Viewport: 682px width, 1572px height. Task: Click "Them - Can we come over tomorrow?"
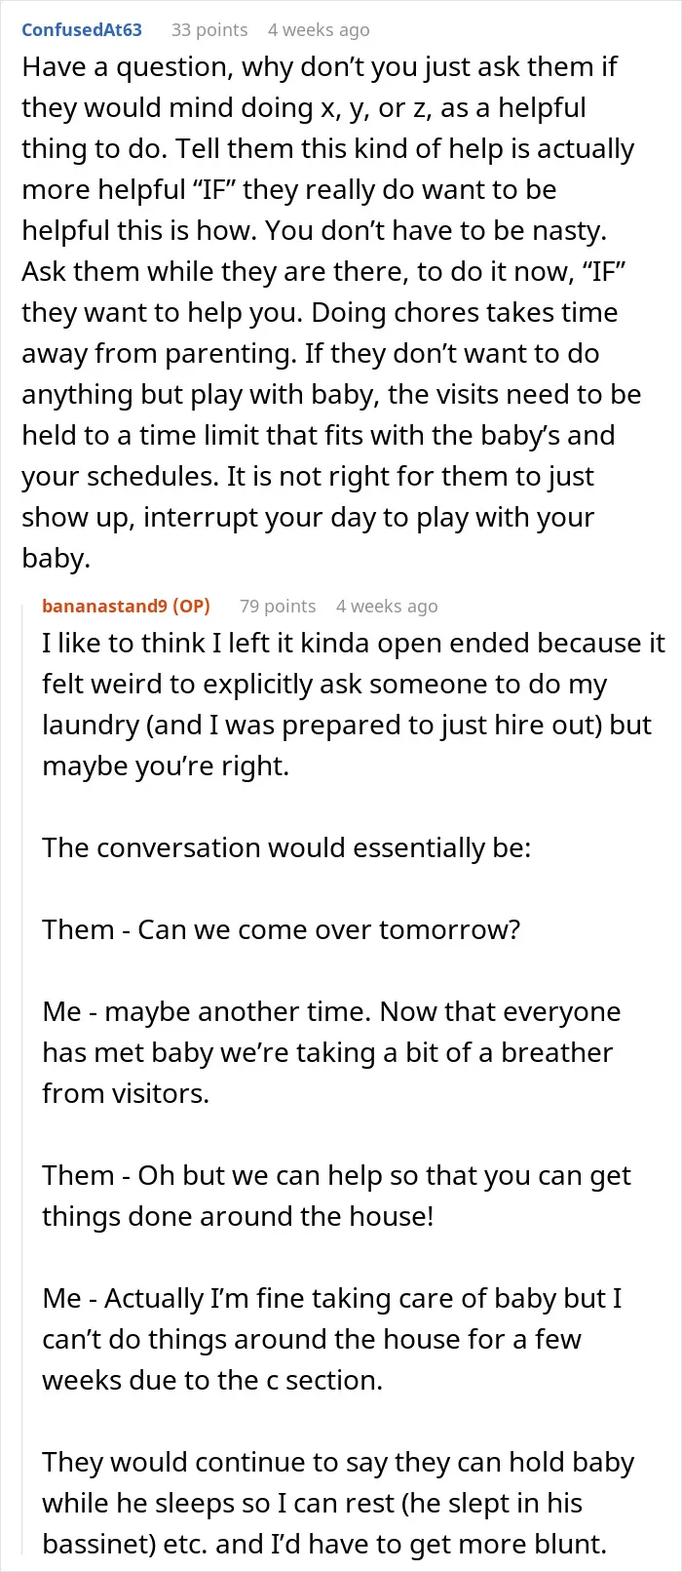[x=282, y=930]
